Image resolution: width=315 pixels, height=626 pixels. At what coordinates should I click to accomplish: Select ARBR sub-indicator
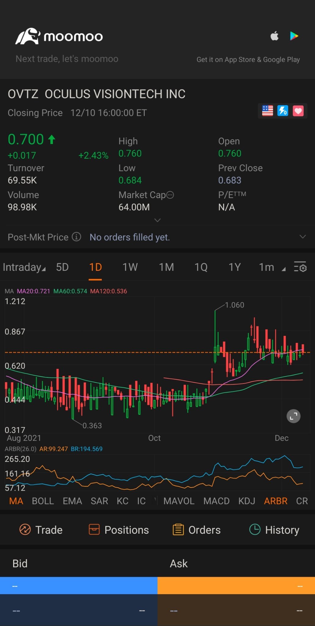click(x=276, y=501)
